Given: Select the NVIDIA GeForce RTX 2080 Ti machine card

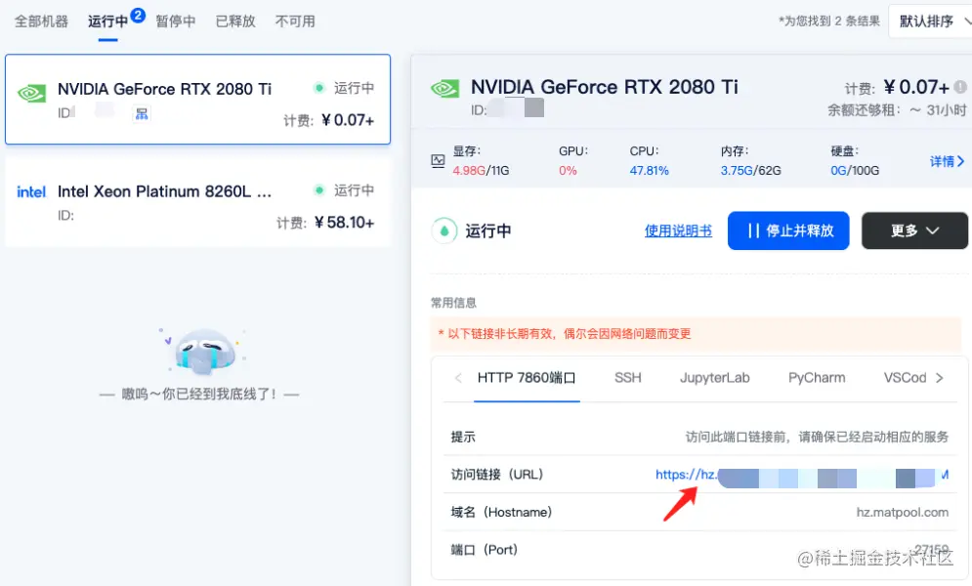Looking at the screenshot, I should point(197,99).
